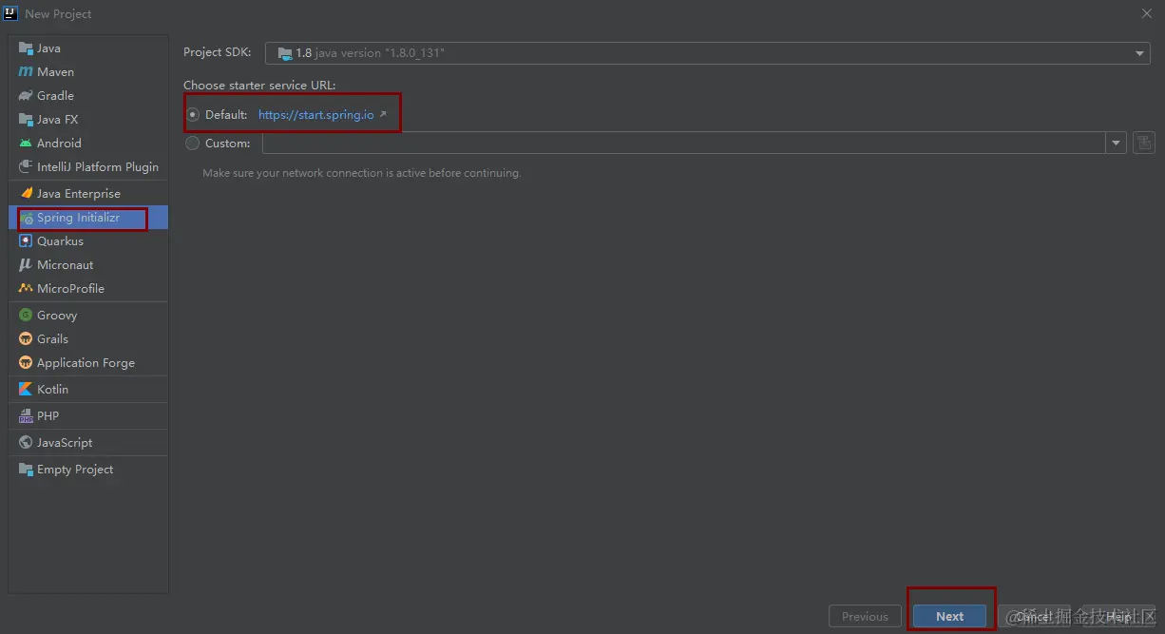This screenshot has width=1165, height=634.
Task: Choose the Quarkus generator
Action: (88, 240)
